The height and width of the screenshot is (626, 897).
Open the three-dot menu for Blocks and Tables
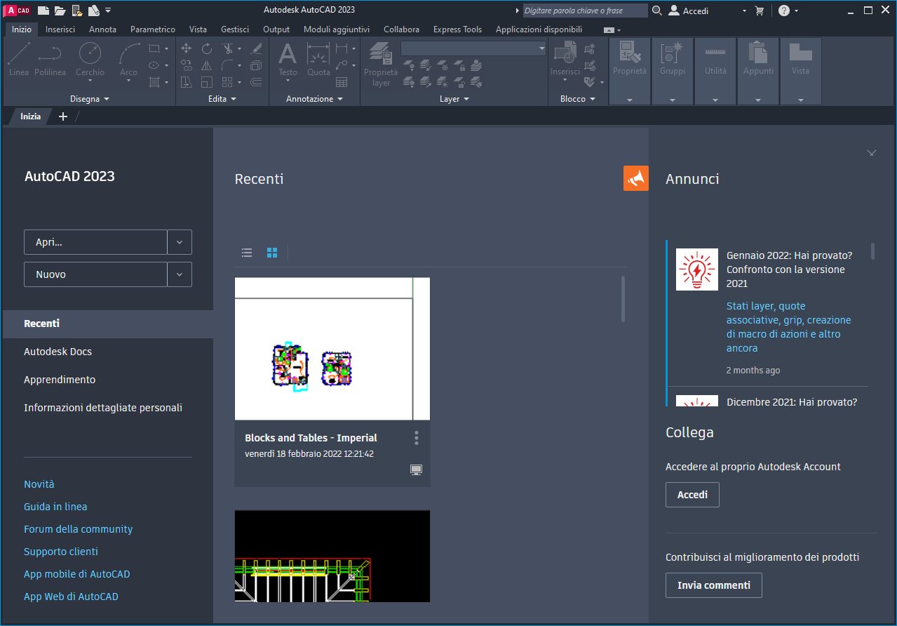417,438
